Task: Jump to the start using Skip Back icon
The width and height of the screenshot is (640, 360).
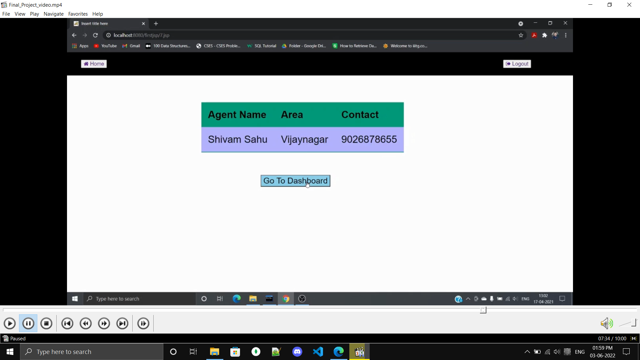Action: [x=67, y=323]
